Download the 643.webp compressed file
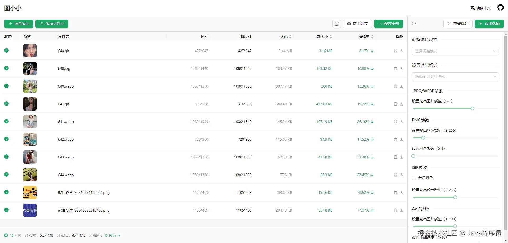This screenshot has width=508, height=243. (401, 157)
